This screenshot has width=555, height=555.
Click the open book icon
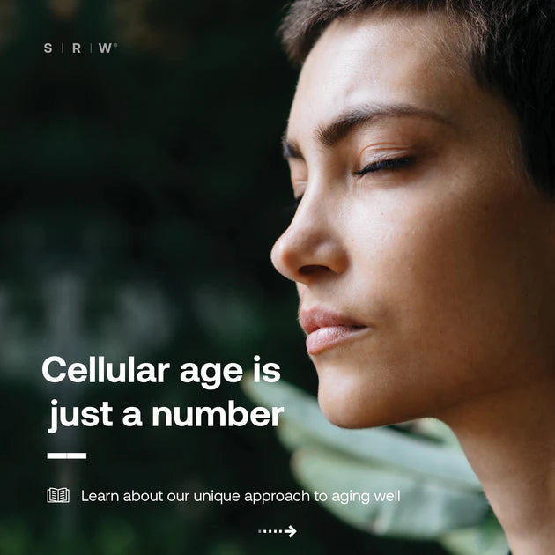click(58, 495)
